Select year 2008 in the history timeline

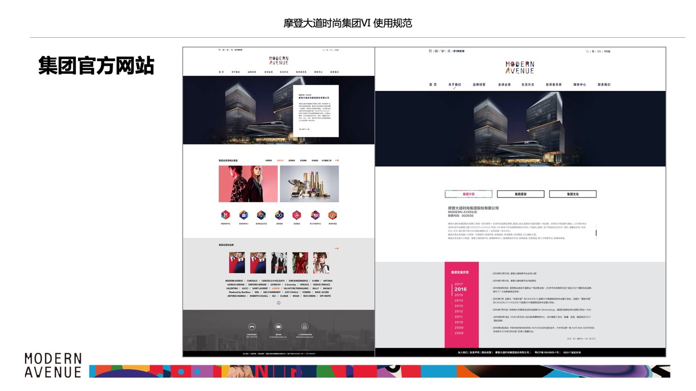(x=459, y=333)
